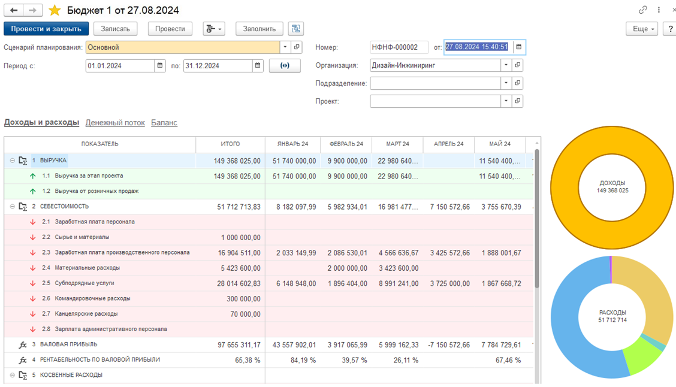Open calendar for period end date
This screenshot has height=387, width=676.
click(x=258, y=66)
